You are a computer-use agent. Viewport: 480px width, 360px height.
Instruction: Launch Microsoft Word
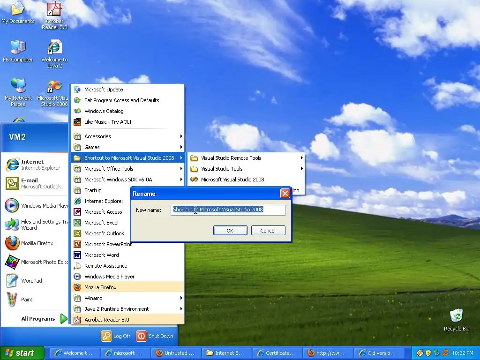click(x=127, y=255)
